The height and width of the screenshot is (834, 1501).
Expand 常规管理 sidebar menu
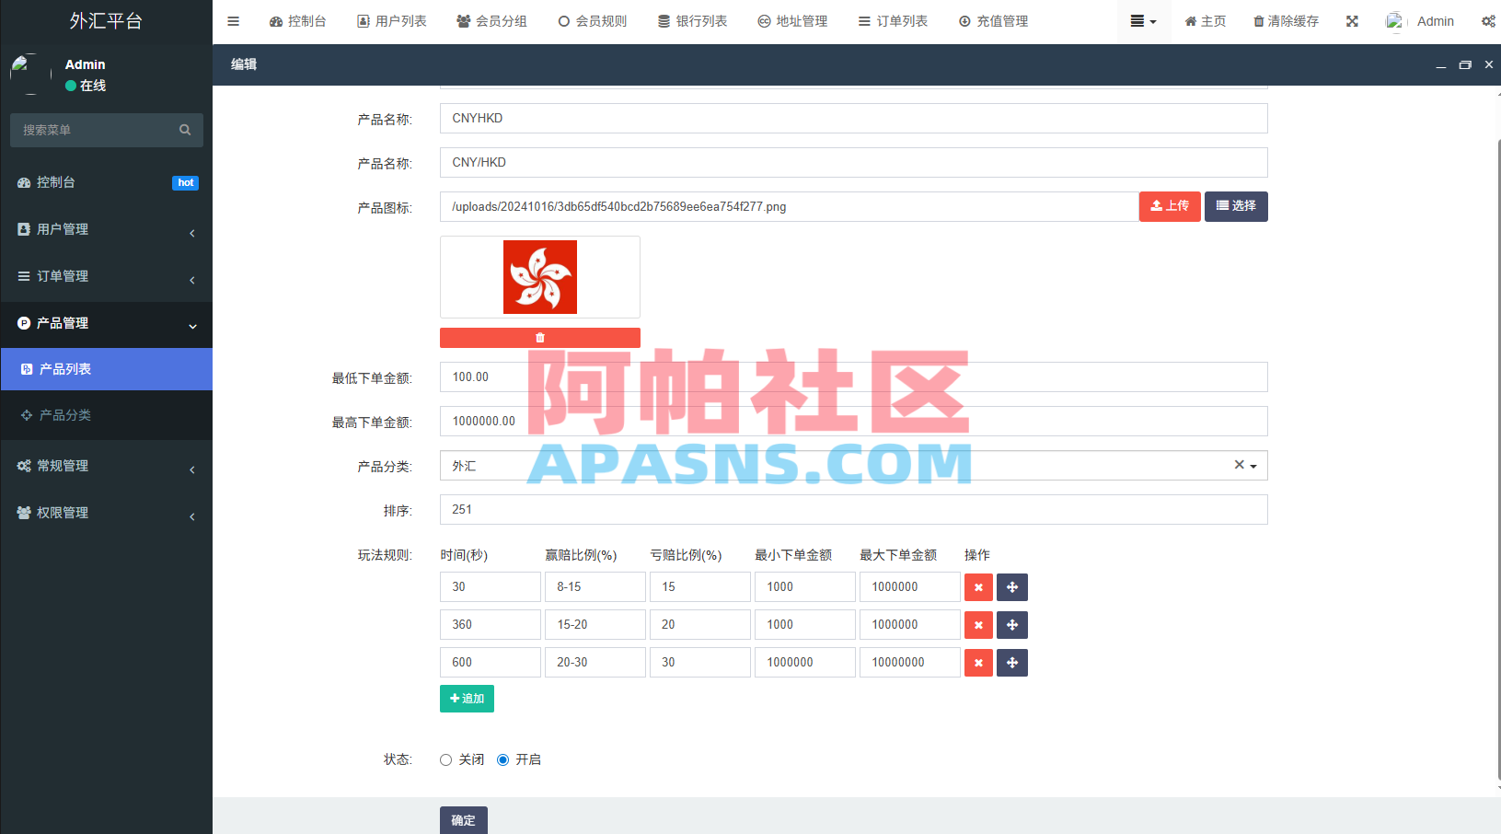click(107, 466)
